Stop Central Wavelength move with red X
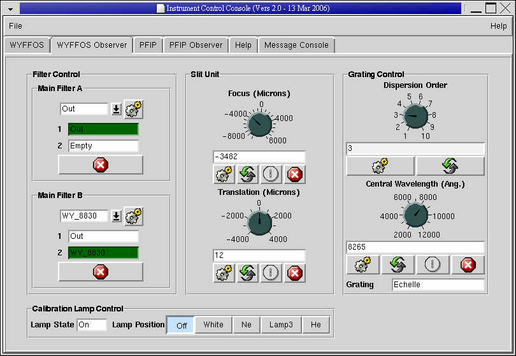516x356 pixels. (468, 264)
